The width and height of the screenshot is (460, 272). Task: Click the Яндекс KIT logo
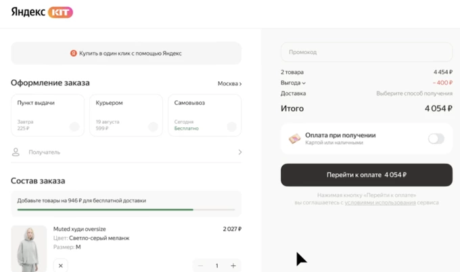pyautogui.click(x=42, y=12)
